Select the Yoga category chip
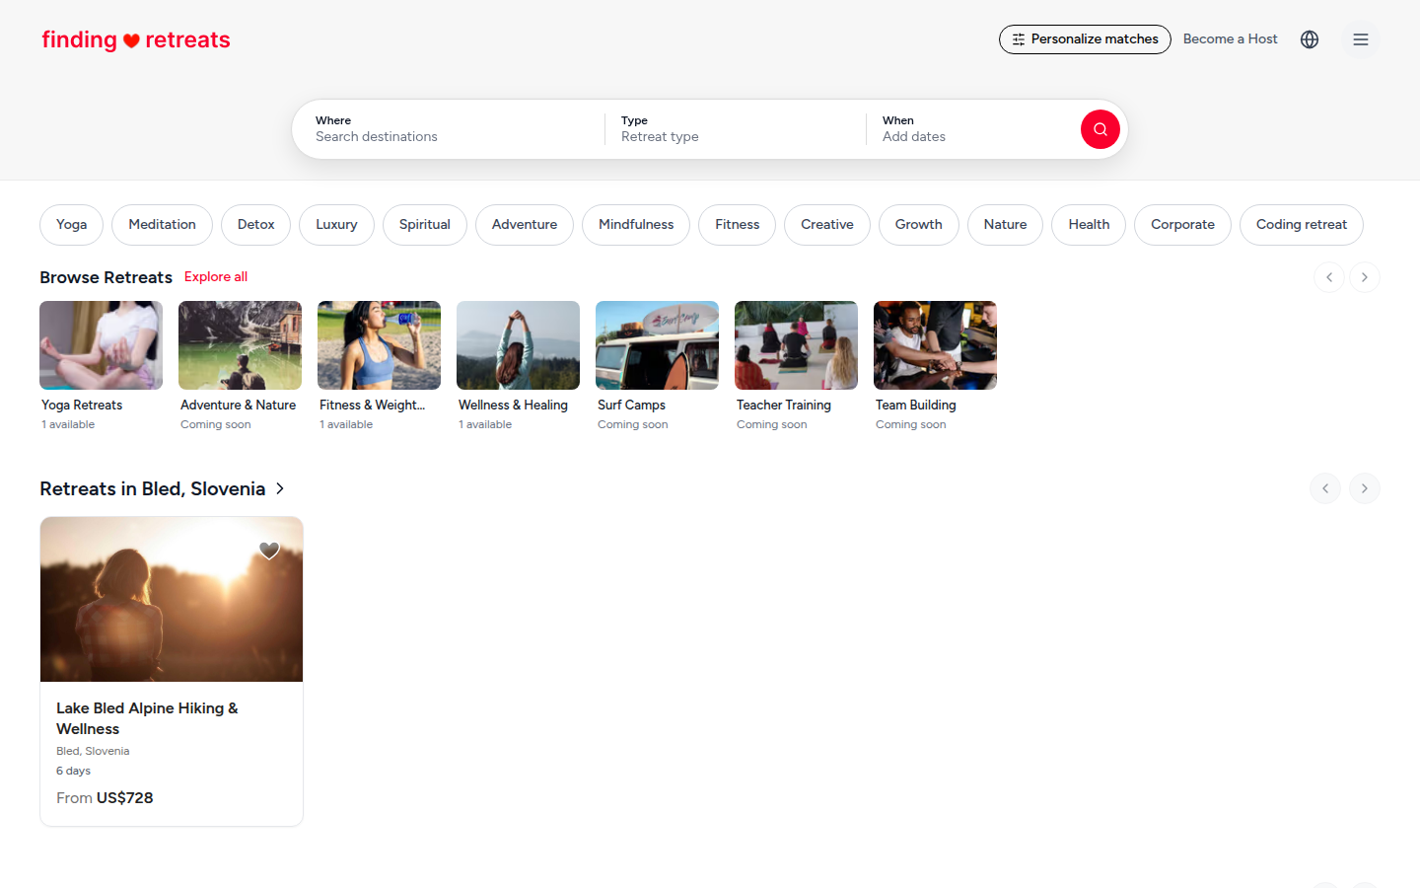This screenshot has height=888, width=1420. [x=71, y=225]
